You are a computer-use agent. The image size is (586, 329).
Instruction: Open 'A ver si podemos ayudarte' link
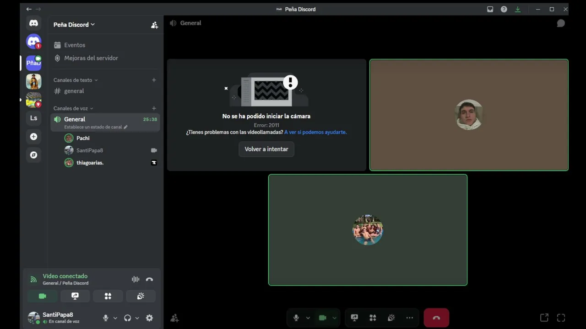pyautogui.click(x=315, y=132)
